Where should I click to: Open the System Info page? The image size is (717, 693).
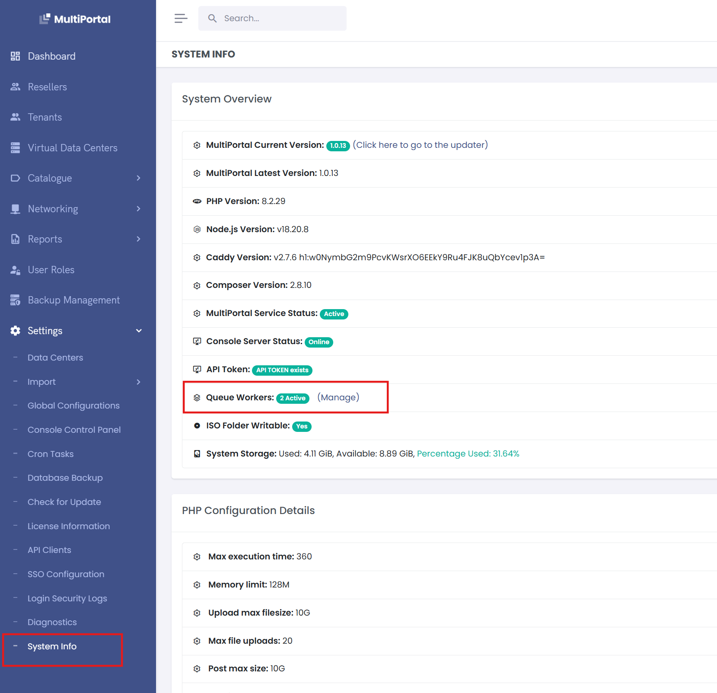52,646
